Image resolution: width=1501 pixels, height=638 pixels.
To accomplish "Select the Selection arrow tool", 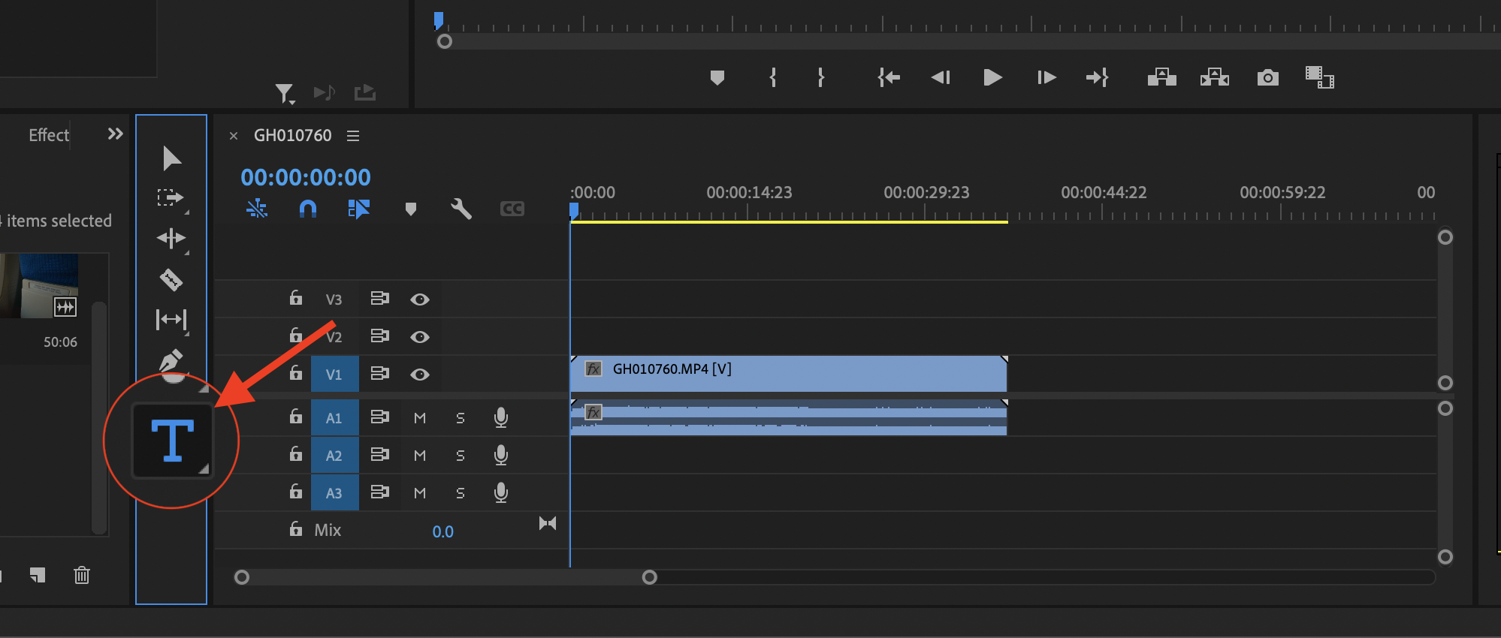I will click(x=171, y=158).
